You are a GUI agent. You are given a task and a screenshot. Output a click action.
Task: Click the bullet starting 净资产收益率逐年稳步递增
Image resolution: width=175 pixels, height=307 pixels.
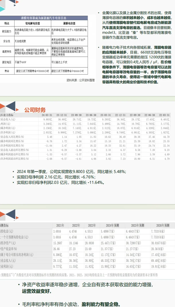tap(88, 288)
